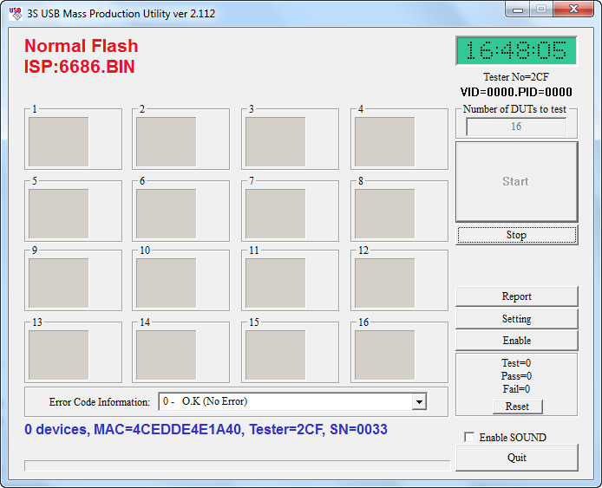Click the '0 devices, MAC=4CEDDE4E1A40' status line
602x488 pixels.
pyautogui.click(x=206, y=429)
